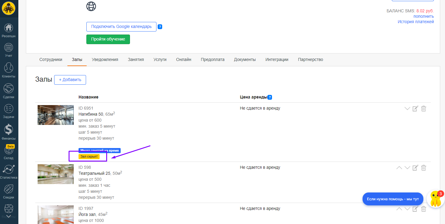Click the SMS balance 8.02 руб. value

[x=425, y=11]
